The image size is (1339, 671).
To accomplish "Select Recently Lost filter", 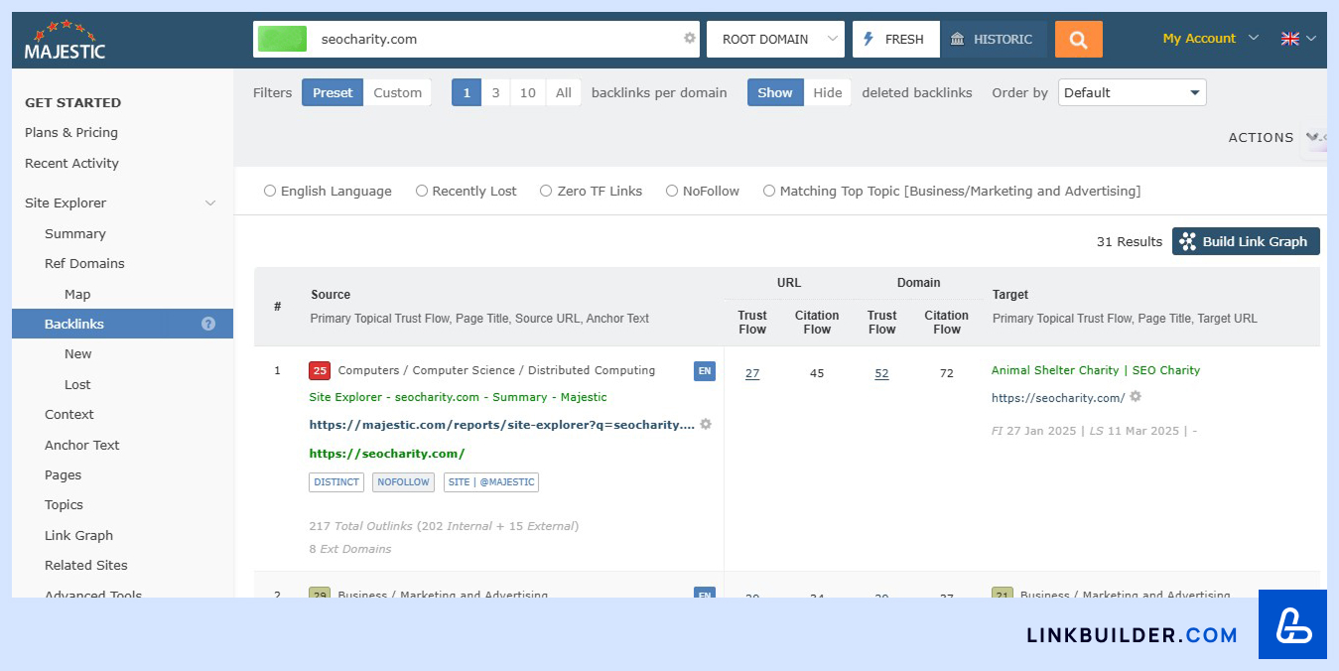I will [422, 191].
